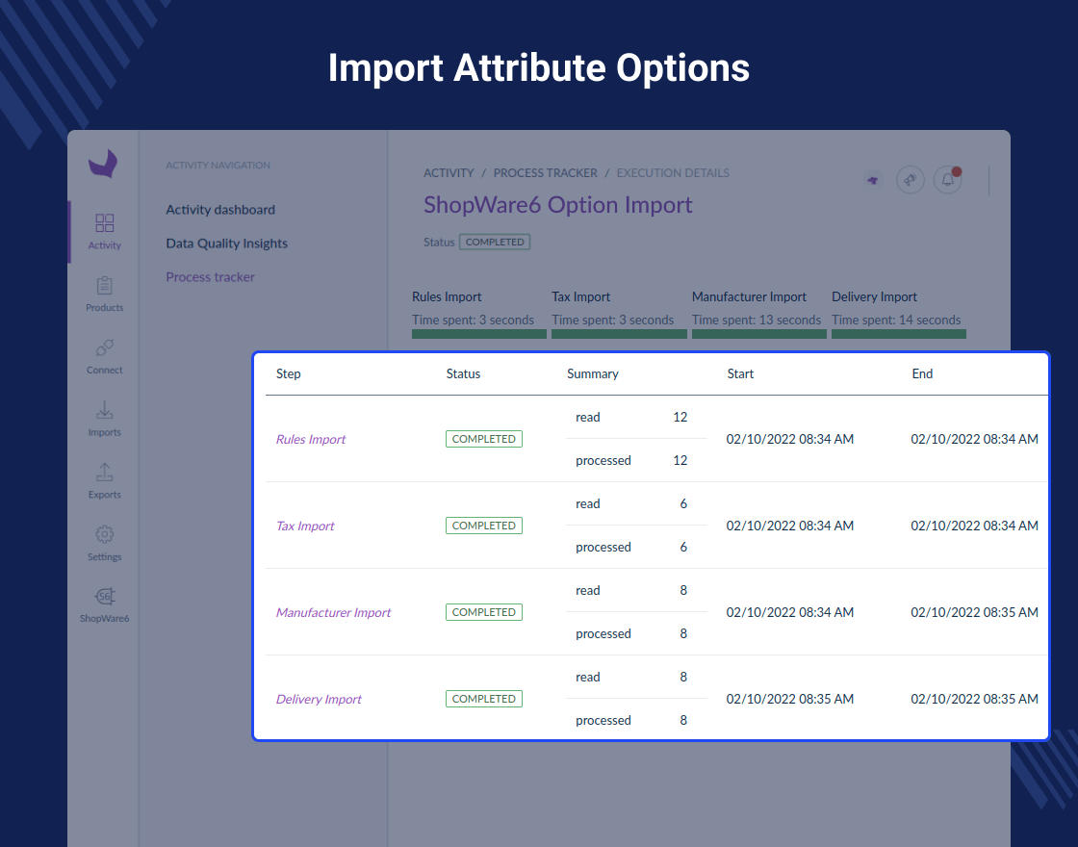Click COMPLETED badge in Tax Import row
1078x847 pixels.
(484, 526)
